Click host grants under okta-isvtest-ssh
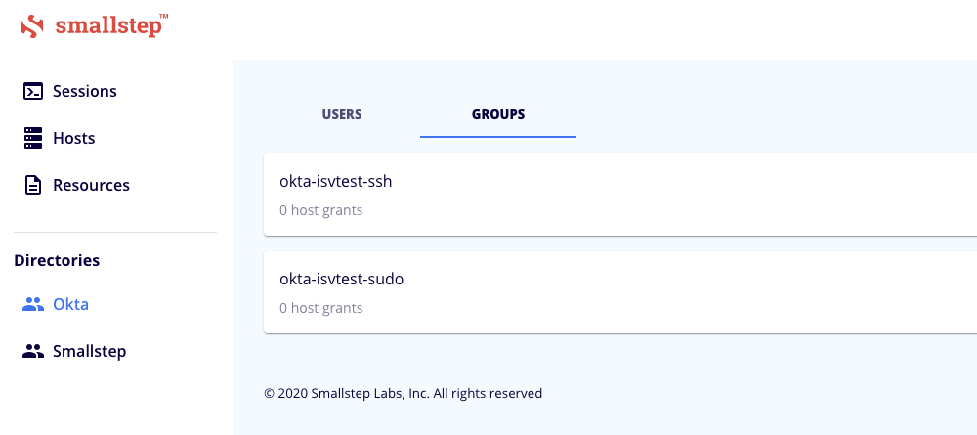Image resolution: width=977 pixels, height=435 pixels. click(x=320, y=210)
